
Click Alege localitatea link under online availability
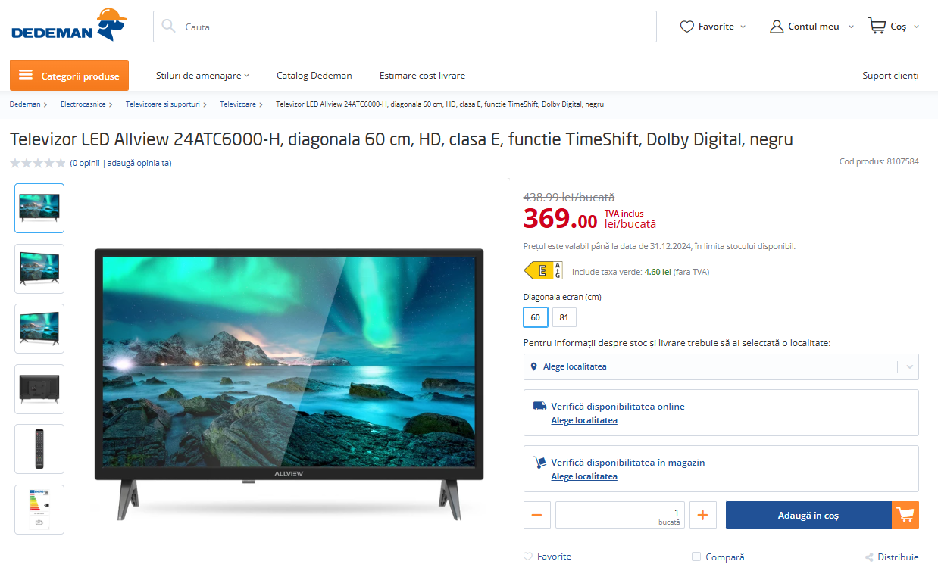(x=584, y=420)
